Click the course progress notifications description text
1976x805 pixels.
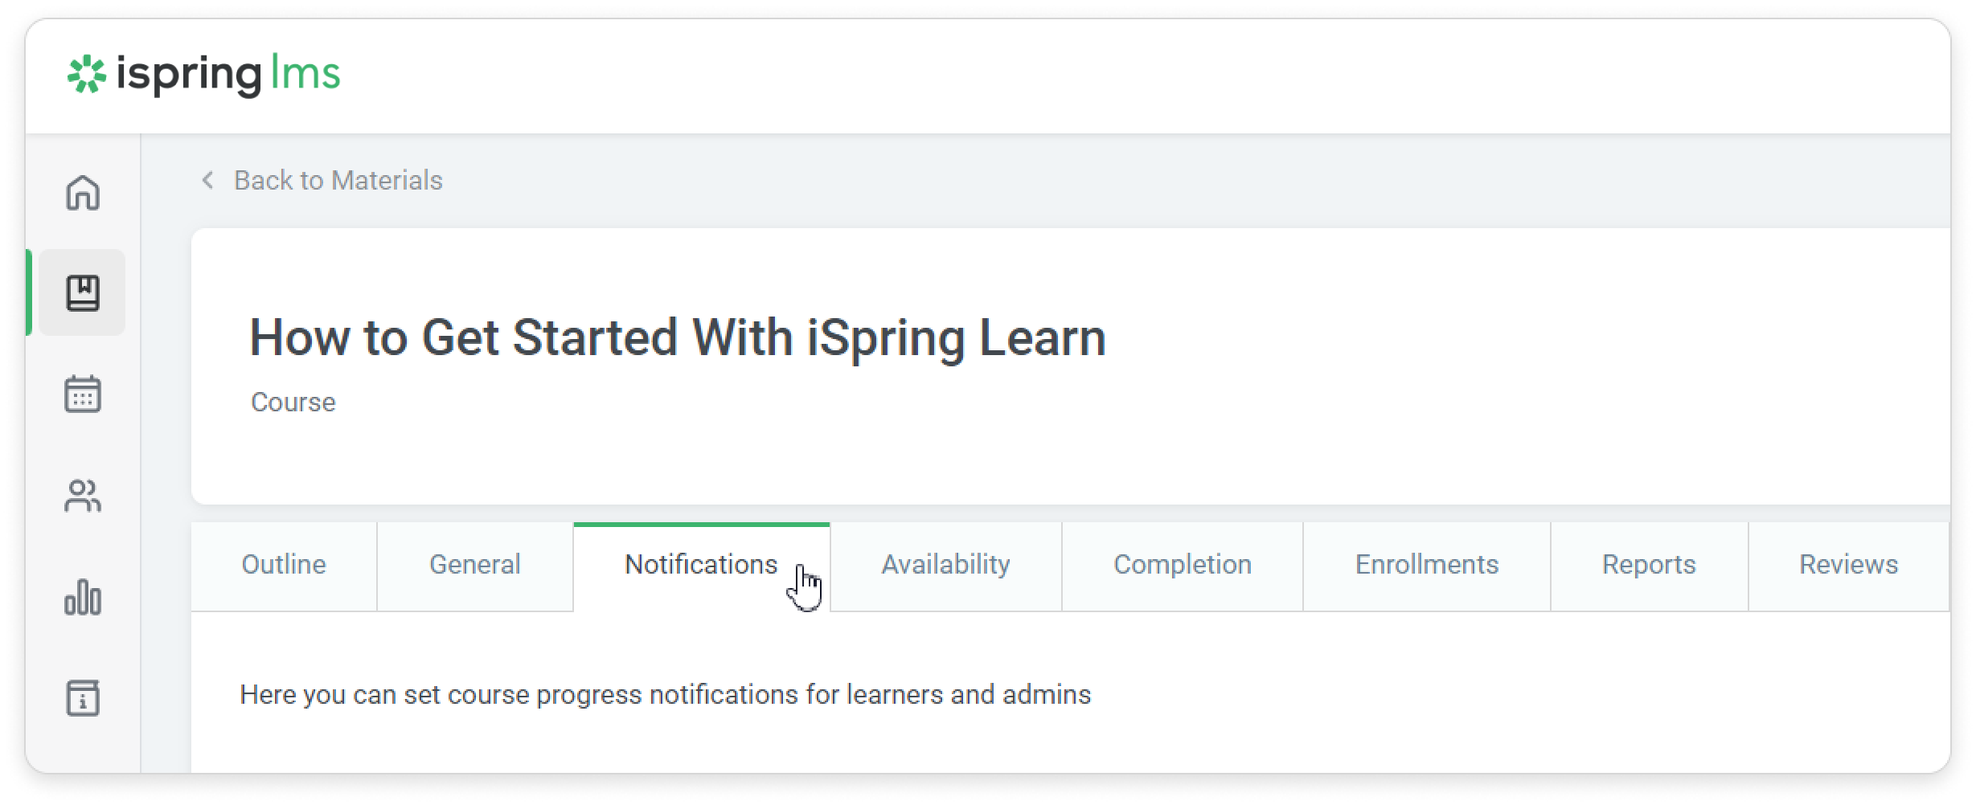coord(665,694)
